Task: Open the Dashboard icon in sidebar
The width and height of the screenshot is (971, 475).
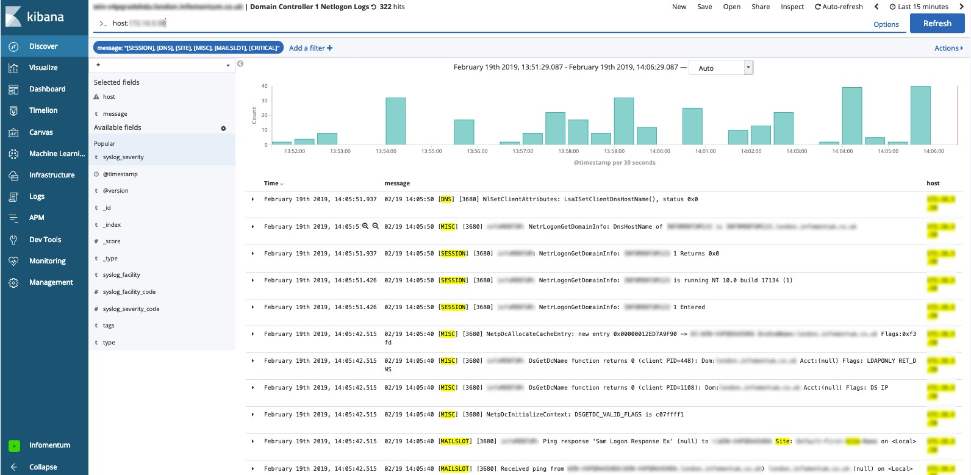Action: (13, 89)
